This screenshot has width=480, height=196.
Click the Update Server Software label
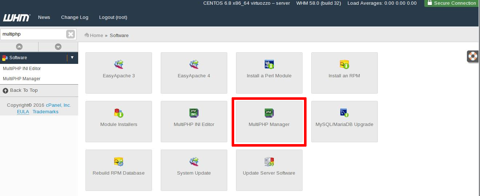[269, 173]
